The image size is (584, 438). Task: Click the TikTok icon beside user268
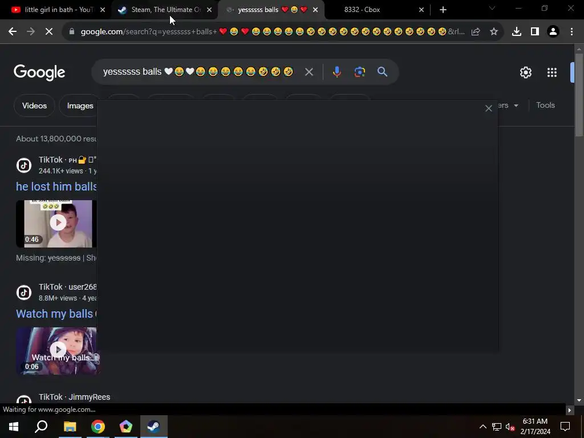click(24, 293)
